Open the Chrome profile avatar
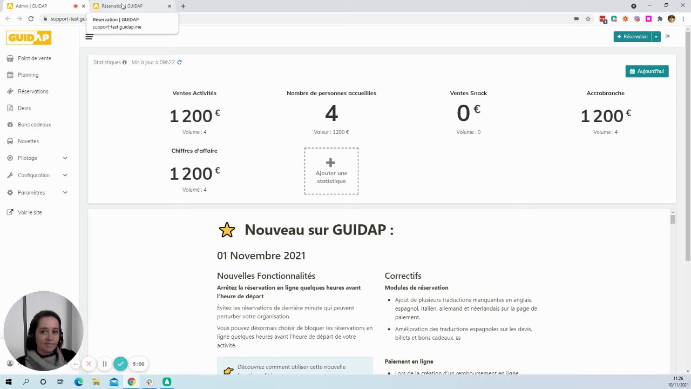The height and width of the screenshot is (389, 691). (x=672, y=18)
